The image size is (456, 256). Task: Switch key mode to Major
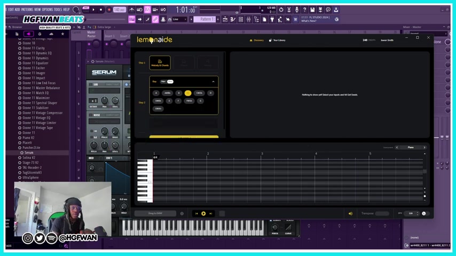click(x=163, y=82)
